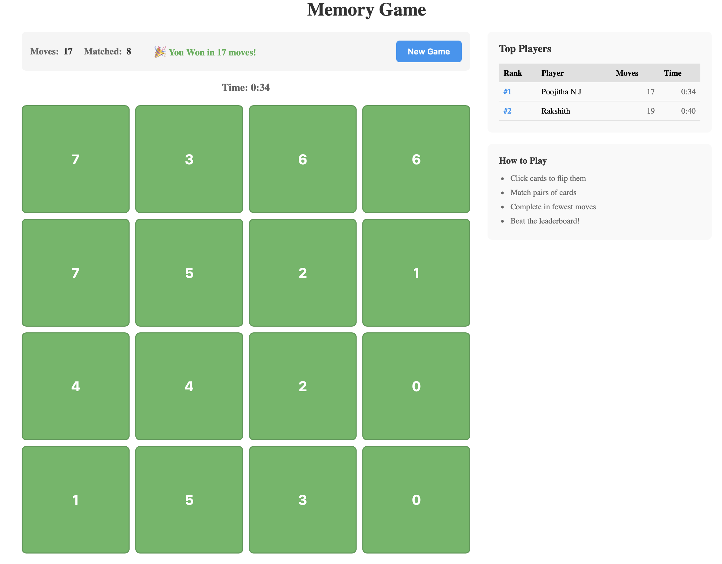Click the second 4 card in third row
Viewport: 722px width, 564px height.
[189, 386]
